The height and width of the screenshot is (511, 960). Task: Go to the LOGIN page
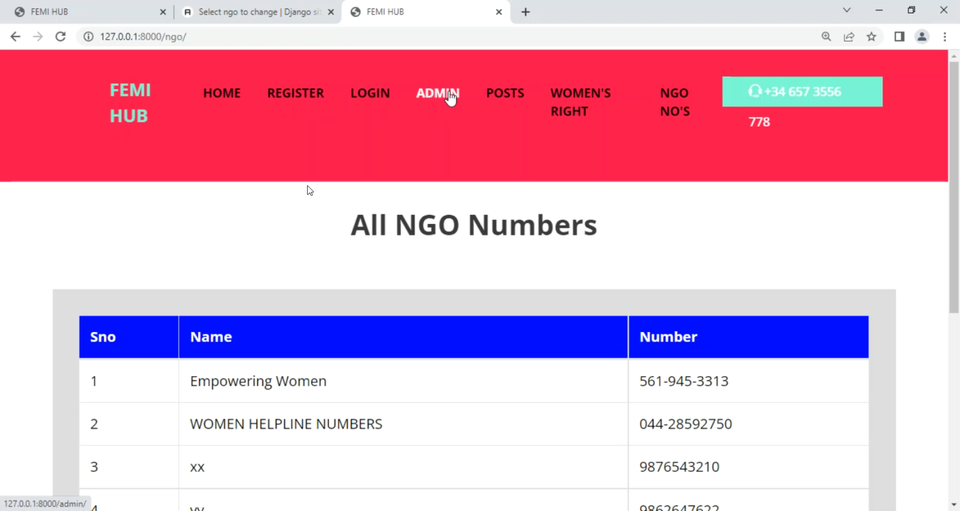click(x=370, y=93)
